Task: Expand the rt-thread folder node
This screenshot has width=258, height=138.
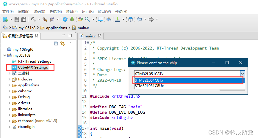Action: (x=10, y=121)
